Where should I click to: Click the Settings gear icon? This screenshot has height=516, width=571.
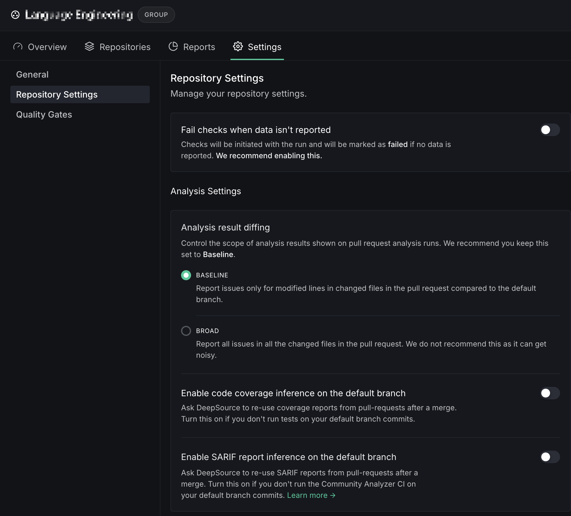point(238,47)
